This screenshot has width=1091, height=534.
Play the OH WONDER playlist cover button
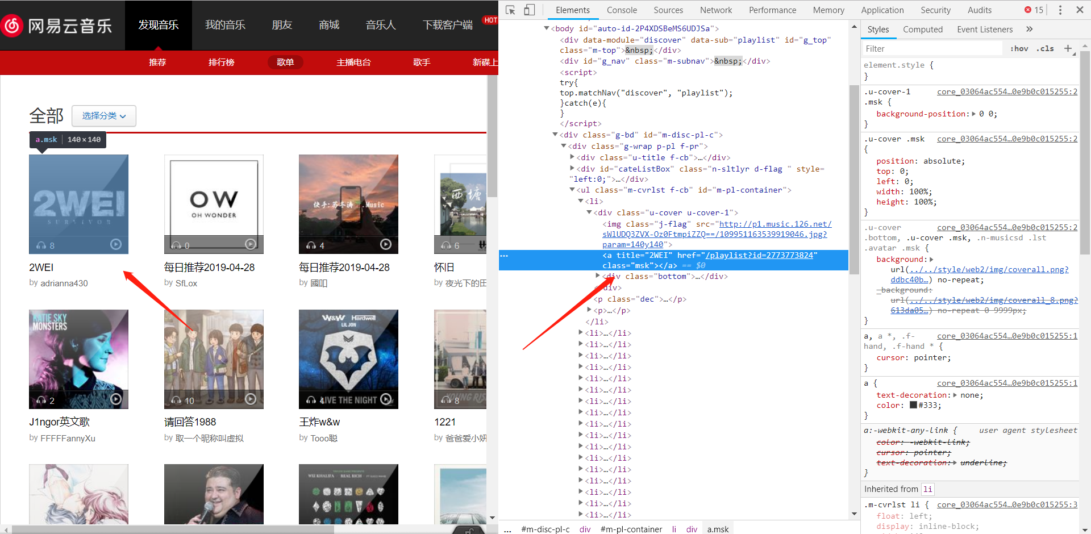pos(251,244)
